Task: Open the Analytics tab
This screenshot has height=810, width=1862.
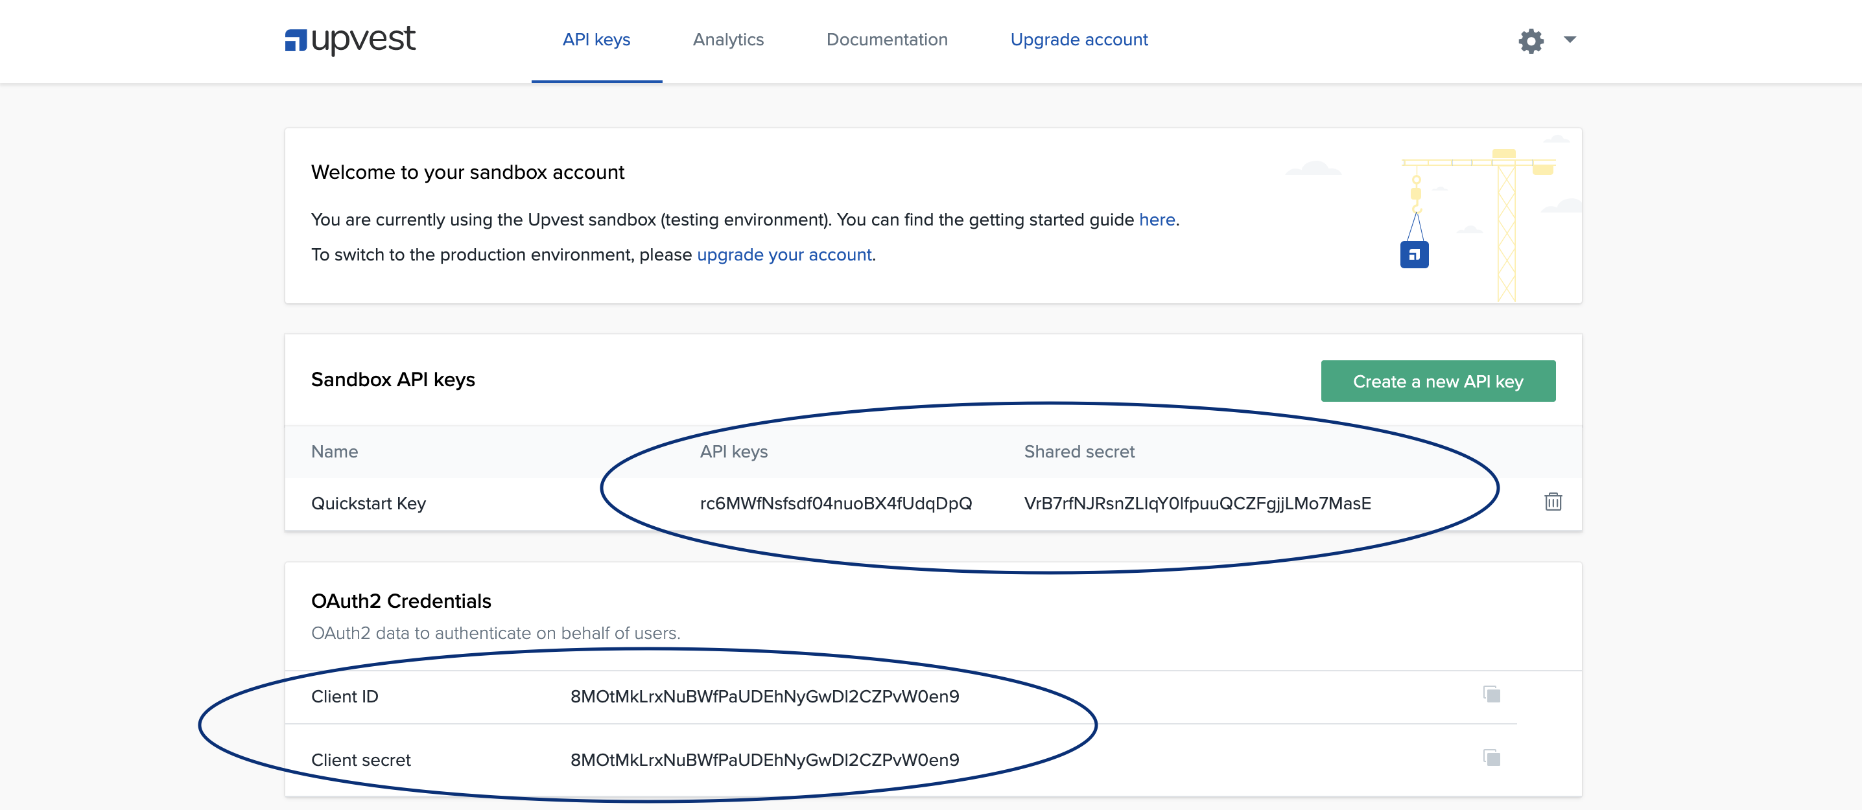Action: 728,40
